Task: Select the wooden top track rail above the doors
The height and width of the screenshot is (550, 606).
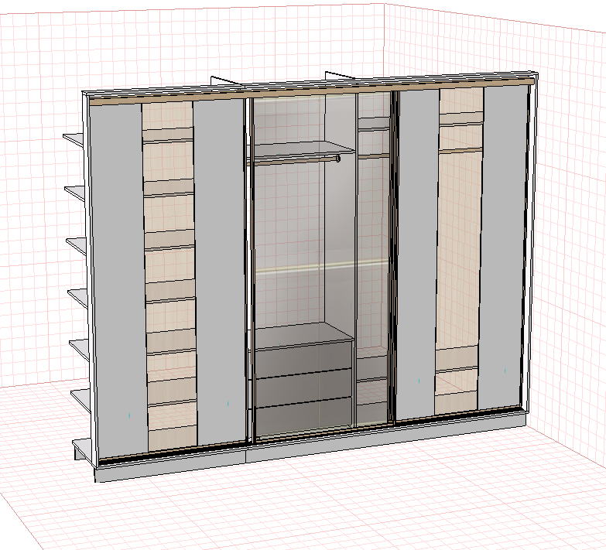Action: point(311,91)
